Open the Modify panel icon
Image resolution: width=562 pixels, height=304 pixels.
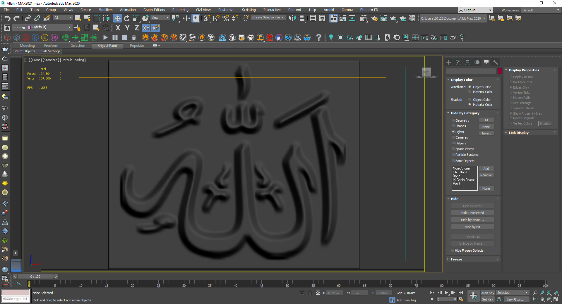(458, 62)
